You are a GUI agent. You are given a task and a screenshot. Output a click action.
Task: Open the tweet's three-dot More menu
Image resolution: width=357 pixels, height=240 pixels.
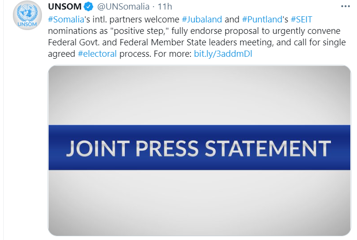(x=345, y=7)
